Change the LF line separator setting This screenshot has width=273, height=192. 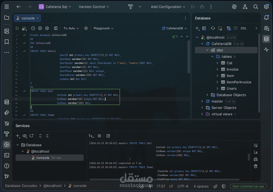click(171, 186)
